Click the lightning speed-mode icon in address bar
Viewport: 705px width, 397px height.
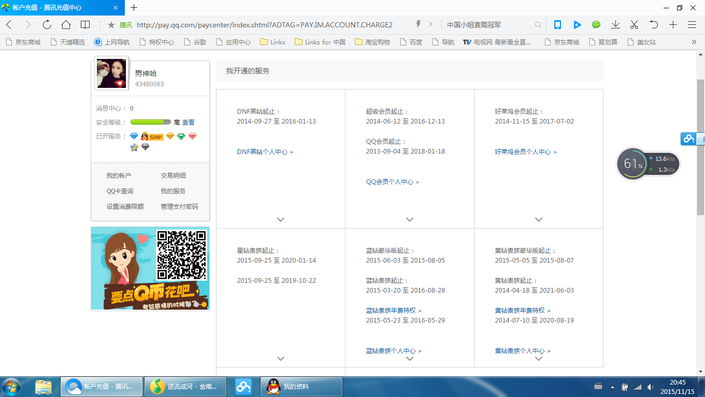[x=419, y=24]
